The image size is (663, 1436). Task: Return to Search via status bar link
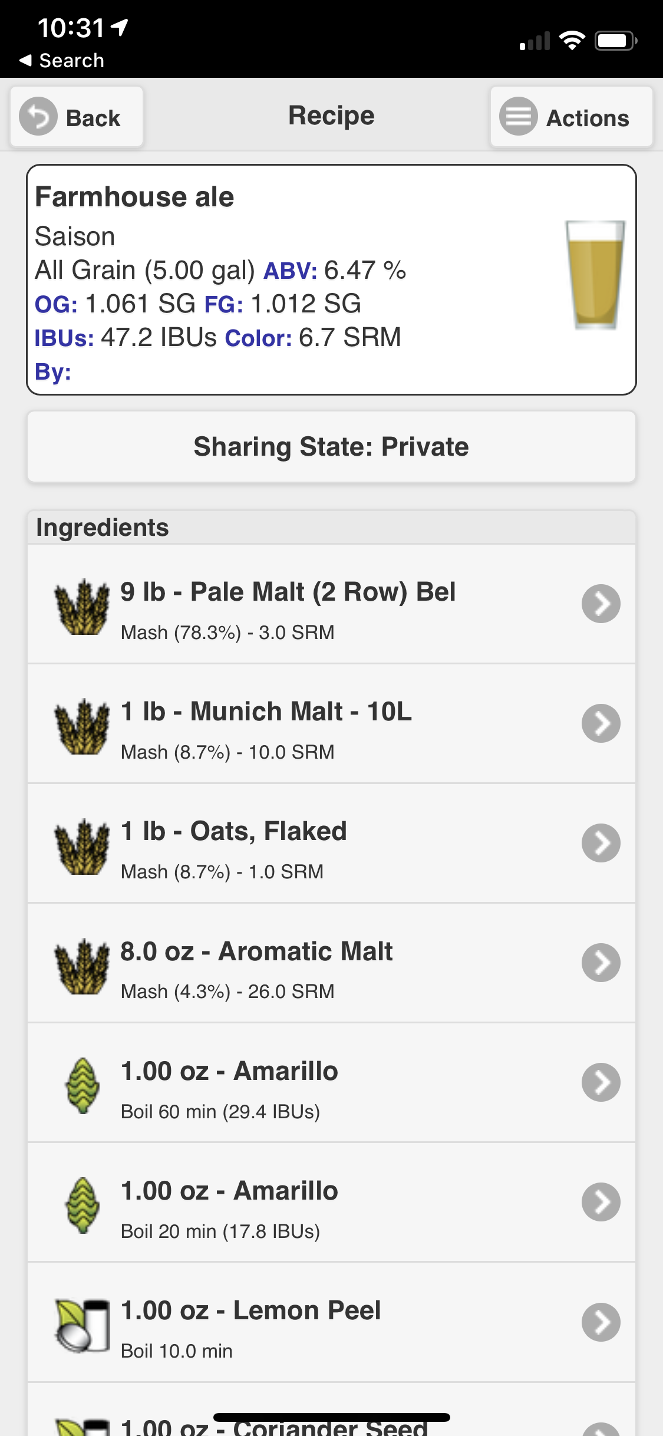[x=62, y=60]
